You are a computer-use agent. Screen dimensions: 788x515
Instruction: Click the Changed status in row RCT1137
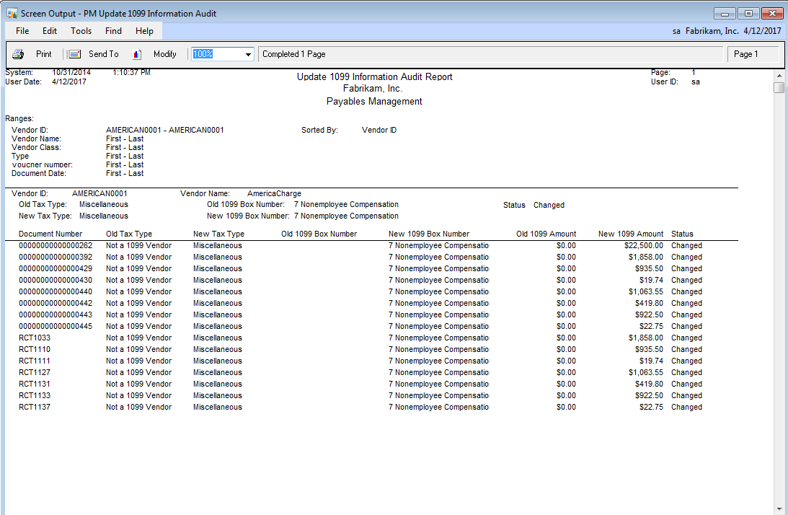click(686, 408)
